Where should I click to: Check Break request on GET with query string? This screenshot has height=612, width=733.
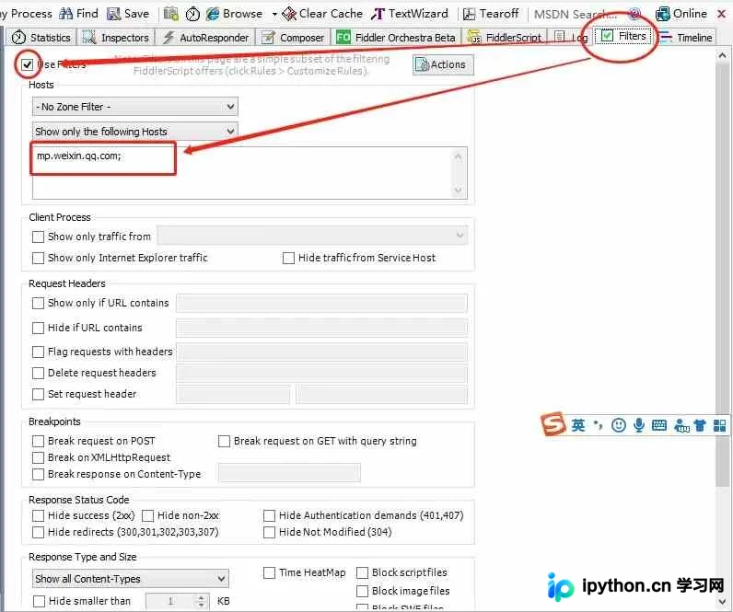[x=224, y=441]
